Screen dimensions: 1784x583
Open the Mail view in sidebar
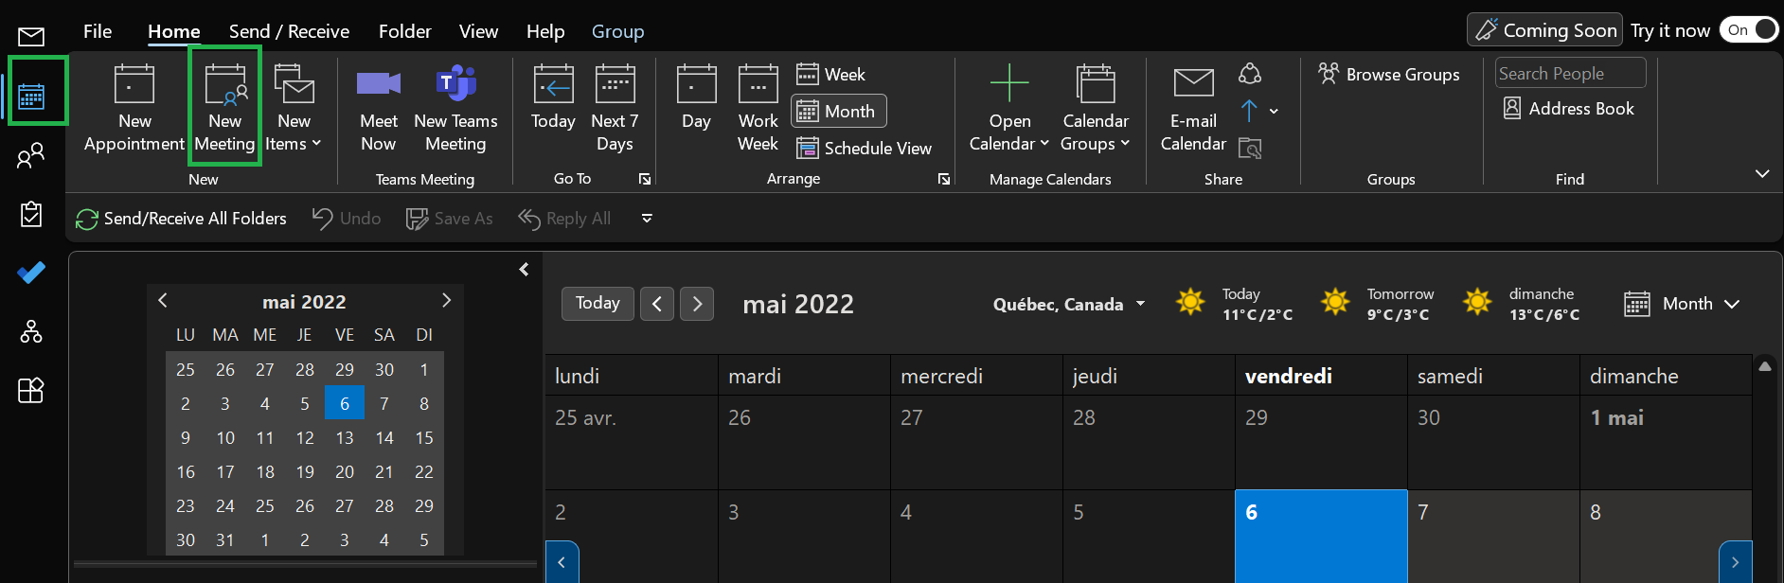coord(31,37)
